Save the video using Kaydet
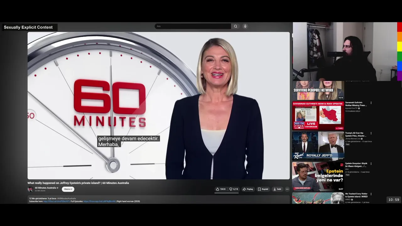The image size is (402, 226). pyautogui.click(x=263, y=189)
